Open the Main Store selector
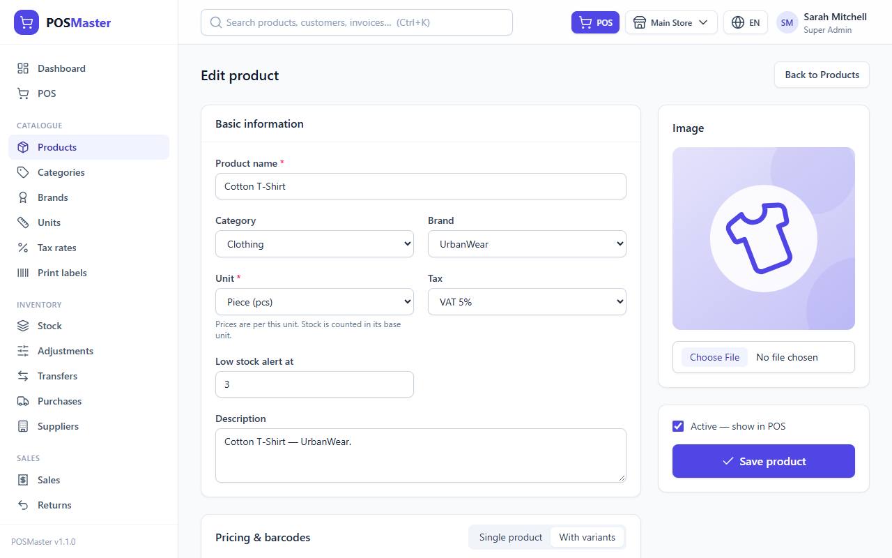Screen dimensions: 892x558 click(671, 22)
